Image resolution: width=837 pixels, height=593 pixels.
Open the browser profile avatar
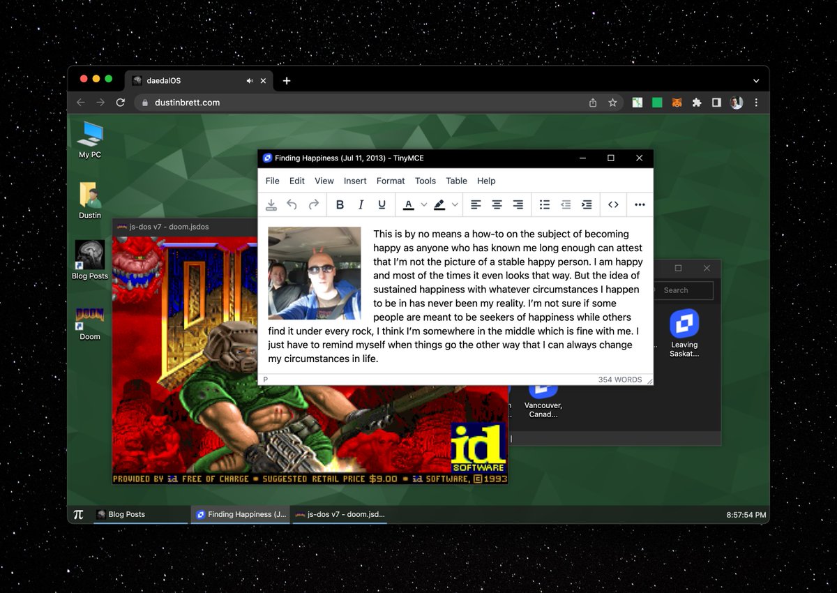coord(737,103)
